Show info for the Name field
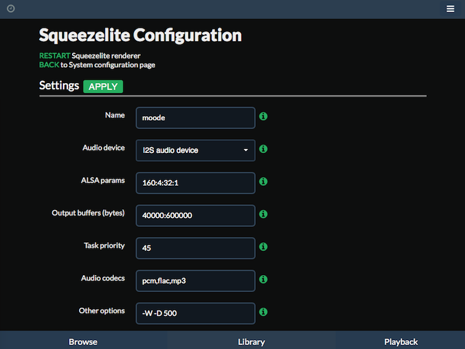The width and height of the screenshot is (465, 349). point(263,116)
